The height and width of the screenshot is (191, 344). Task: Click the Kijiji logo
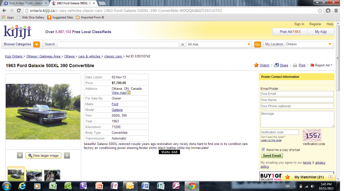point(17,32)
